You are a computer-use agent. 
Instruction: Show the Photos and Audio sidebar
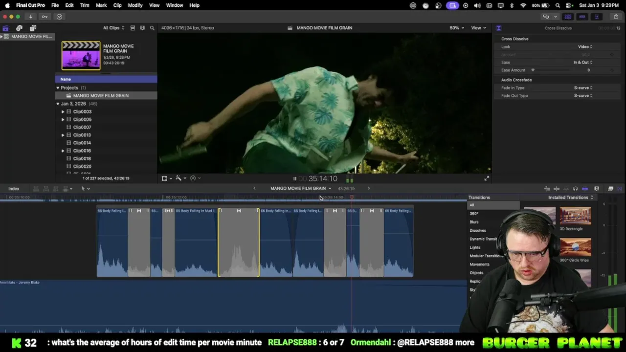(19, 28)
